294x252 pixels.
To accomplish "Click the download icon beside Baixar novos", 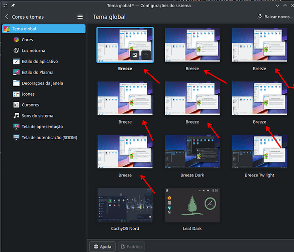I will [260, 17].
